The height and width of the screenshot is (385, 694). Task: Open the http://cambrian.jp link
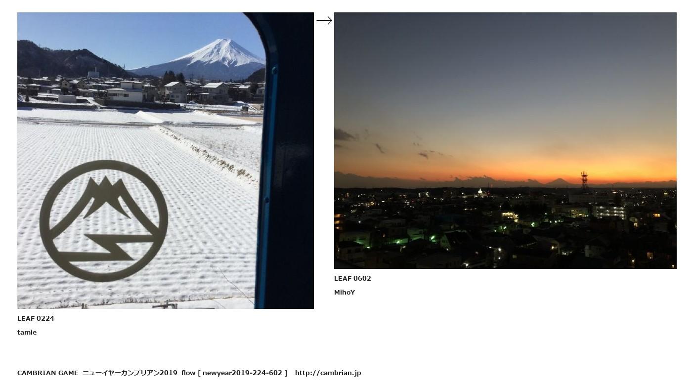(x=328, y=373)
